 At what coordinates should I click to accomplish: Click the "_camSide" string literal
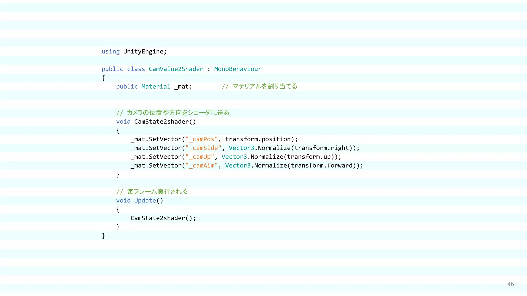(x=203, y=148)
